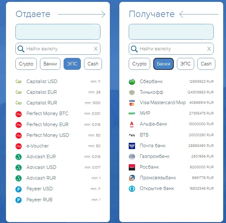
Task: Select Crypto filter under Получаете
Action: [x=139, y=64]
